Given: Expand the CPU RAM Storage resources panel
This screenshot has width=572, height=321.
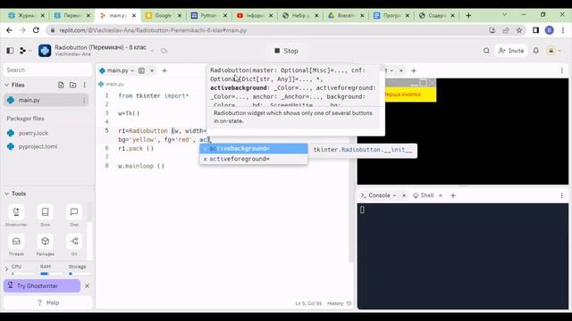Looking at the screenshot, I should tap(6, 269).
